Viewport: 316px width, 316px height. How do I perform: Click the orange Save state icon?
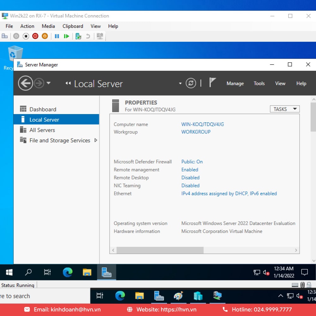point(45,36)
